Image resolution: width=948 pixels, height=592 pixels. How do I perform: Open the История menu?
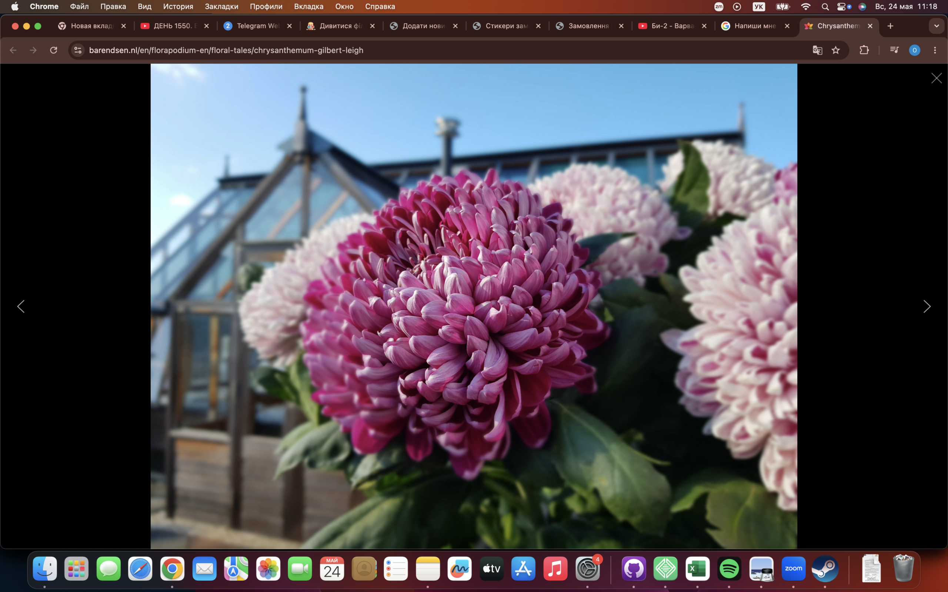coord(178,6)
